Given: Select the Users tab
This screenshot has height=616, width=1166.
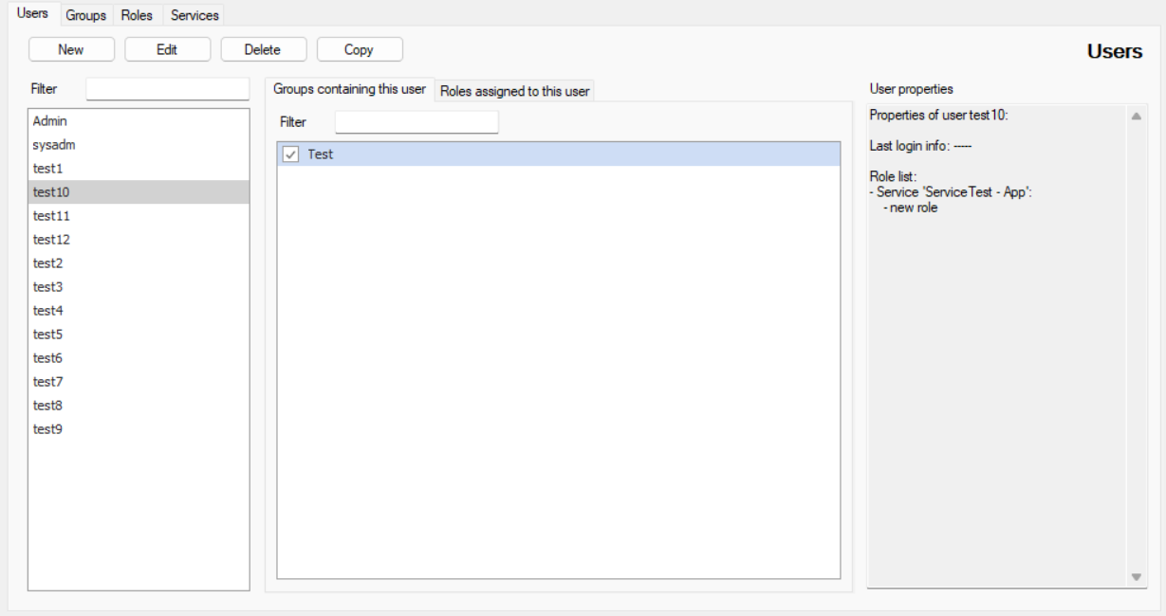Looking at the screenshot, I should tap(32, 13).
